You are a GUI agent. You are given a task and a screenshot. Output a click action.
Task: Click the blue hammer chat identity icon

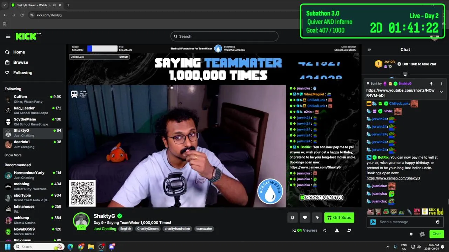pyautogui.click(x=373, y=222)
